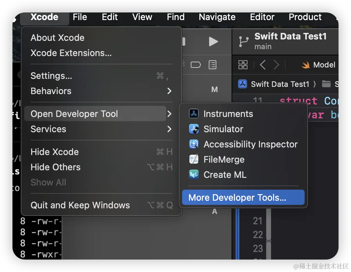
Task: Choose Quit and Keep Windows
Action: pyautogui.click(x=101, y=205)
